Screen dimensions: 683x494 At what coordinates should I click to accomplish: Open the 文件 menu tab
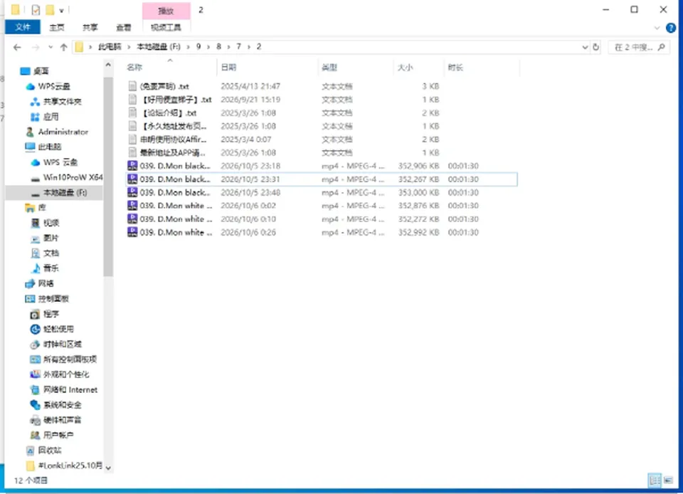click(x=23, y=27)
